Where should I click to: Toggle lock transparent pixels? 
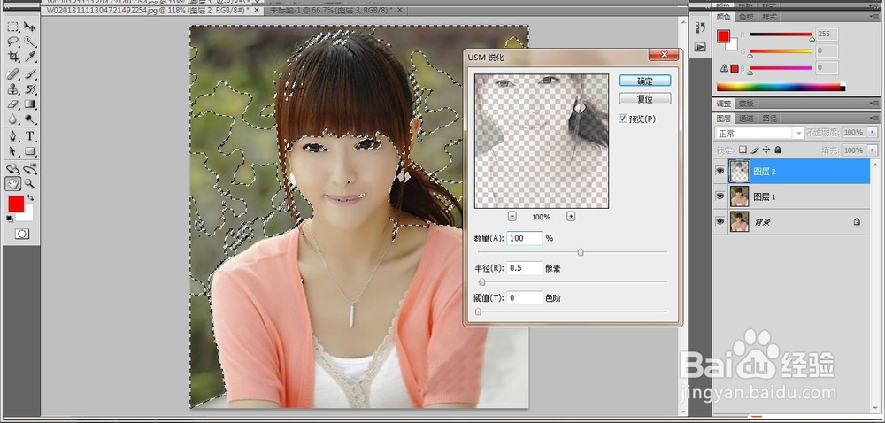coord(743,150)
